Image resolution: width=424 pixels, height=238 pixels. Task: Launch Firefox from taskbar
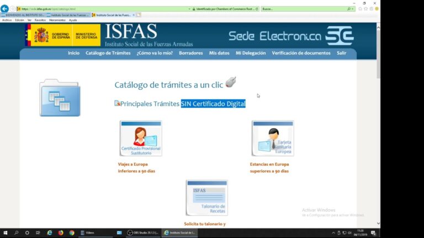click(x=61, y=232)
